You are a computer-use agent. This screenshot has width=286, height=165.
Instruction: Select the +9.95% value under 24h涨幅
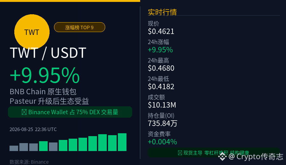coord(160,50)
